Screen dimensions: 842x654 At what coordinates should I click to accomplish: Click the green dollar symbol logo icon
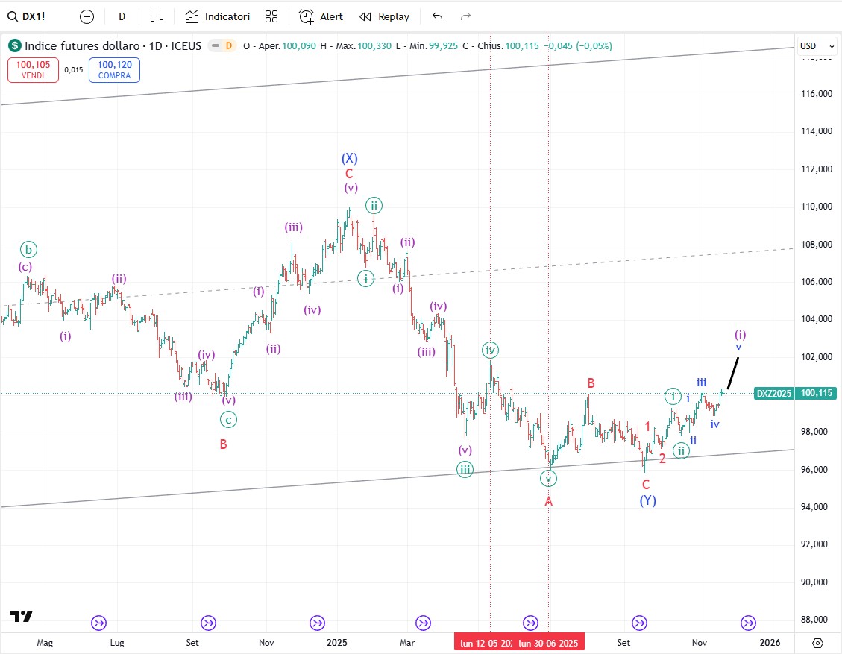coord(15,46)
